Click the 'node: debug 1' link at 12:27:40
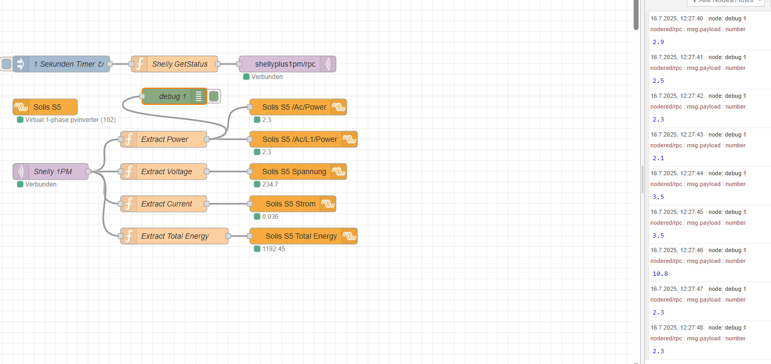Screen dimensions: 771x364 click(727, 18)
